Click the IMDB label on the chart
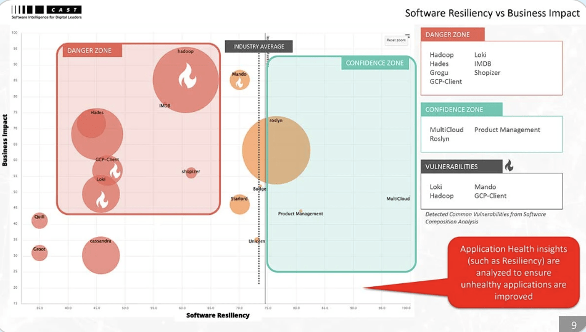 (x=165, y=106)
